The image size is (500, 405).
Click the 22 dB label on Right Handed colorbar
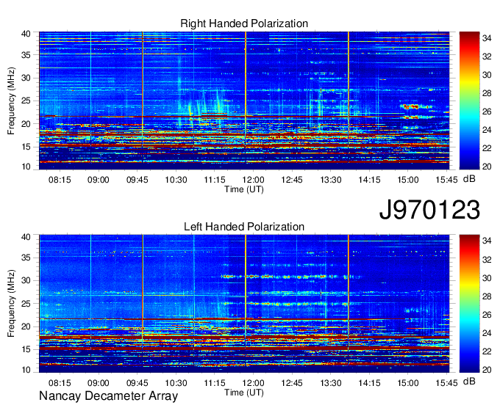pos(487,148)
